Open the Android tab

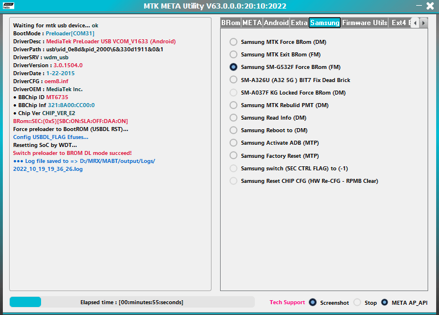(x=276, y=23)
